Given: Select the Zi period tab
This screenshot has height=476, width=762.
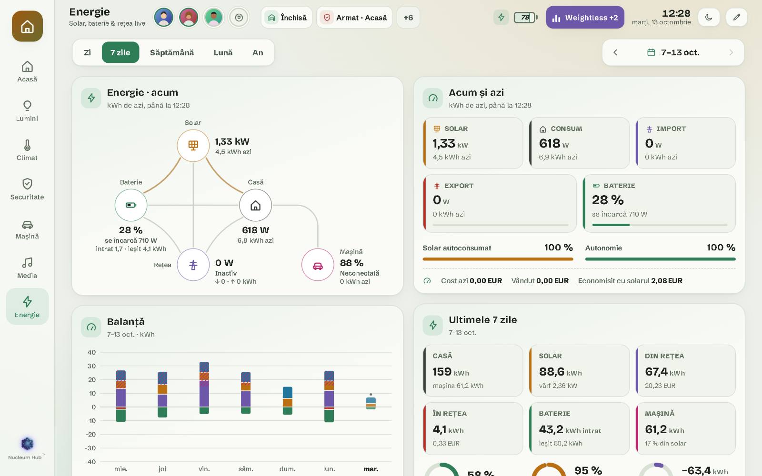Looking at the screenshot, I should (88, 52).
